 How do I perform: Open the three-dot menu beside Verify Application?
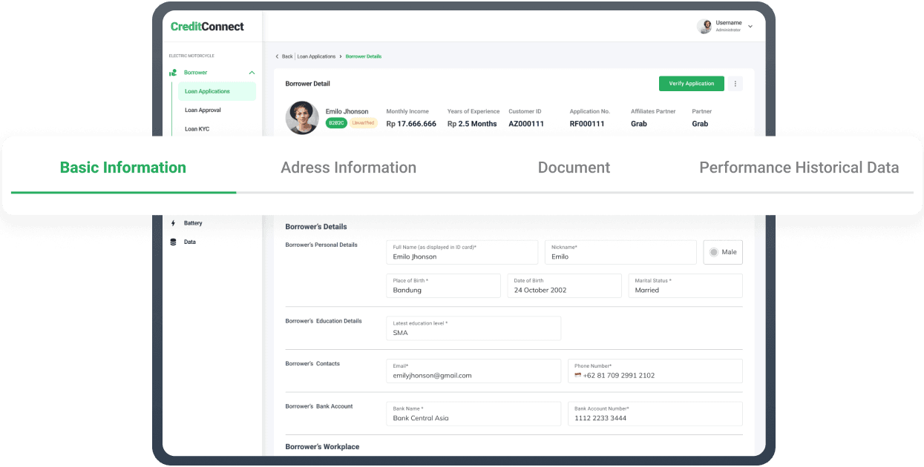[x=735, y=84]
